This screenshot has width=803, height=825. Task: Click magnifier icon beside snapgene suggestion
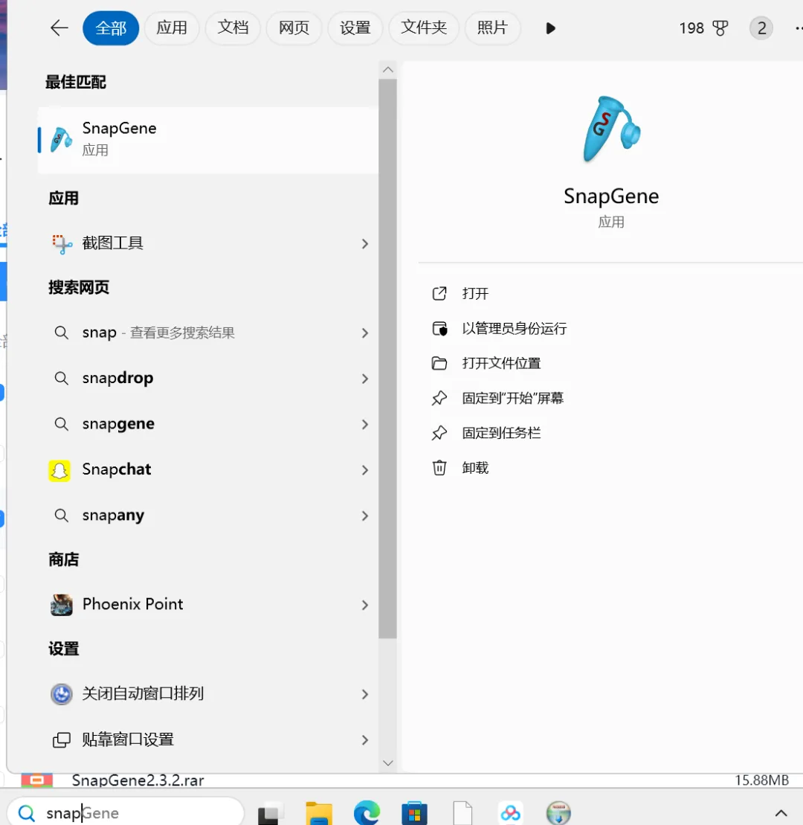tap(62, 424)
